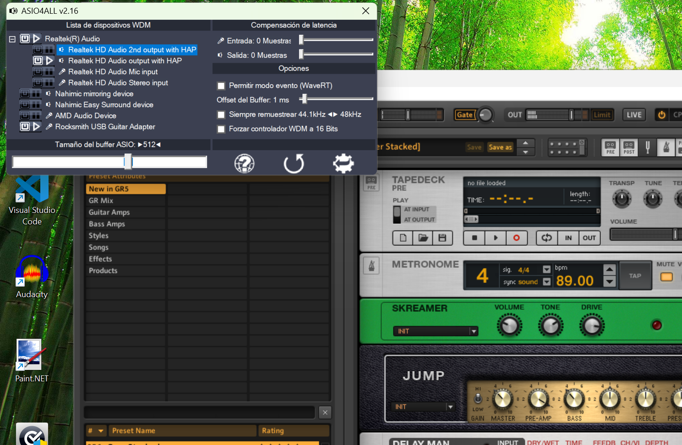Click the metronome TAP button
The image size is (682, 445).
click(635, 276)
